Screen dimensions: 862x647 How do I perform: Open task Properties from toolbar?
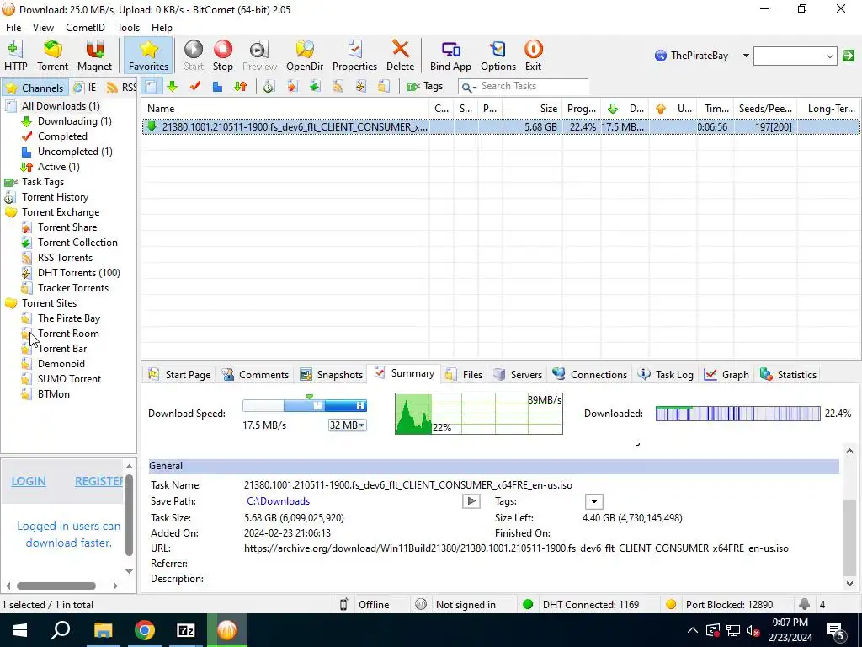[x=354, y=56]
